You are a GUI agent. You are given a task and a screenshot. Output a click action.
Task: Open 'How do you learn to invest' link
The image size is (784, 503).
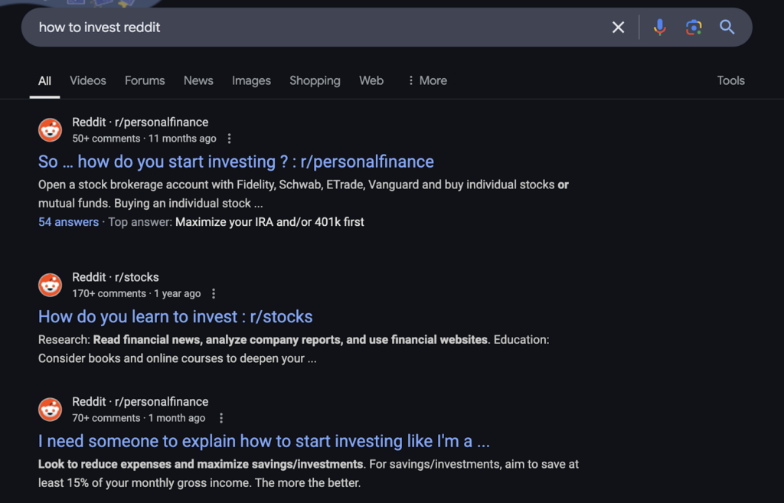click(175, 316)
